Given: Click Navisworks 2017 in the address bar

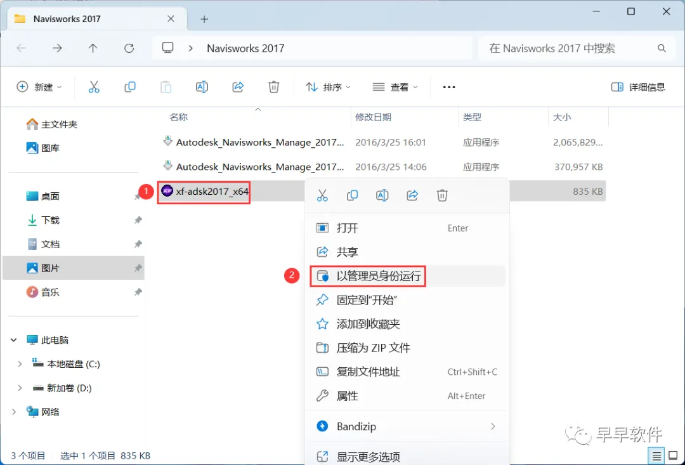Looking at the screenshot, I should 245,48.
